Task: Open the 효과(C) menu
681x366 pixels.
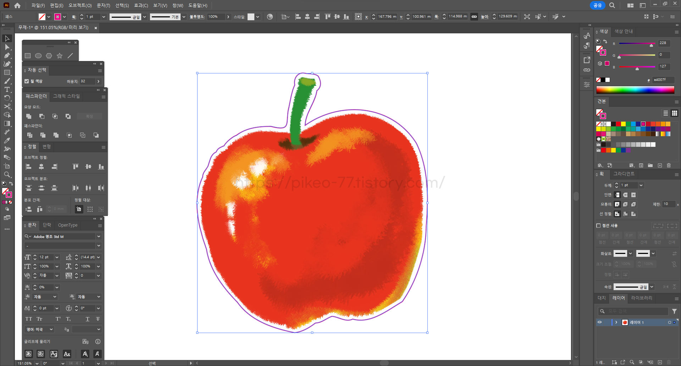Action: (x=141, y=5)
